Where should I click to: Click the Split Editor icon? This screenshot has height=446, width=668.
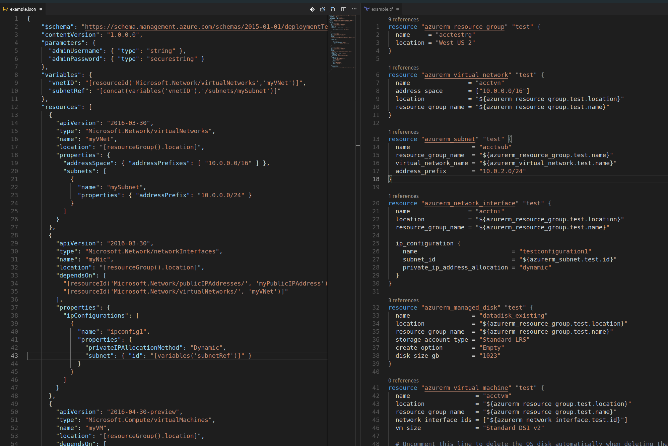(x=344, y=9)
